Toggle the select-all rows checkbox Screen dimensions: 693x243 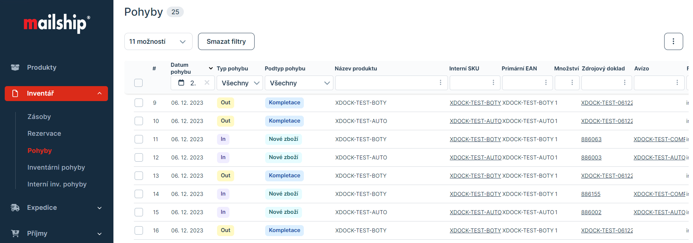pos(138,83)
